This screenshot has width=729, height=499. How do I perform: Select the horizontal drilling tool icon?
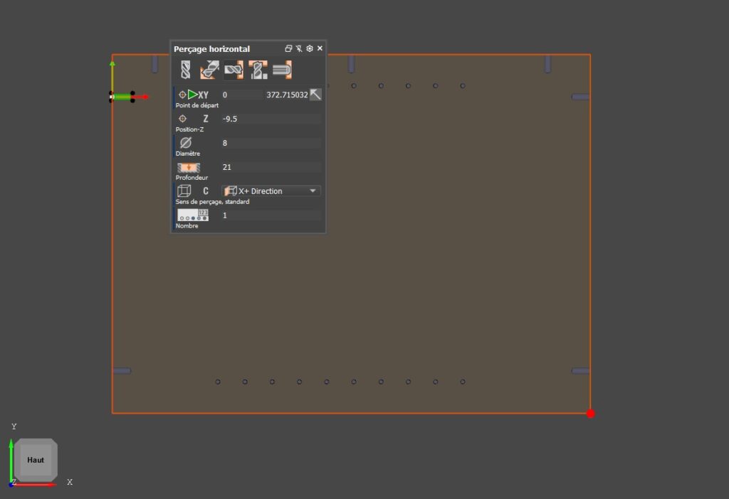click(x=234, y=70)
